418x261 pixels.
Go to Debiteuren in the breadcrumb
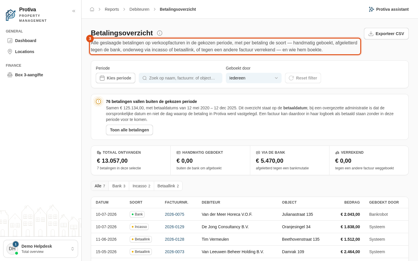click(x=139, y=9)
